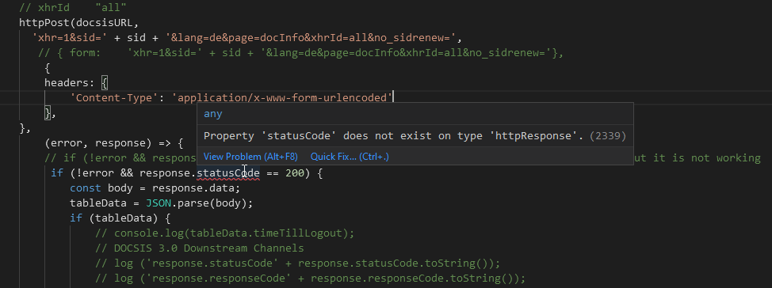
Task: Click the 'if (tableData) {' line
Action: click(120, 218)
